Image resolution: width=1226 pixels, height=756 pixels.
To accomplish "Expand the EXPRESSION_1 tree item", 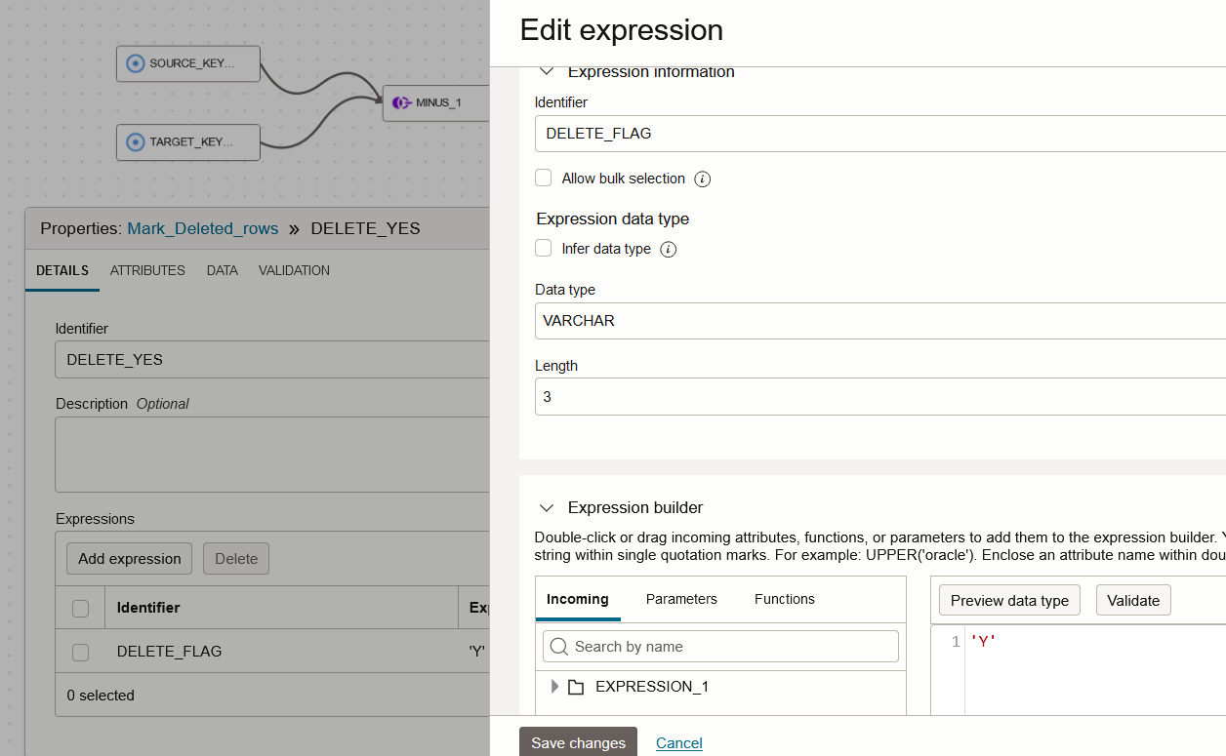I will (554, 686).
